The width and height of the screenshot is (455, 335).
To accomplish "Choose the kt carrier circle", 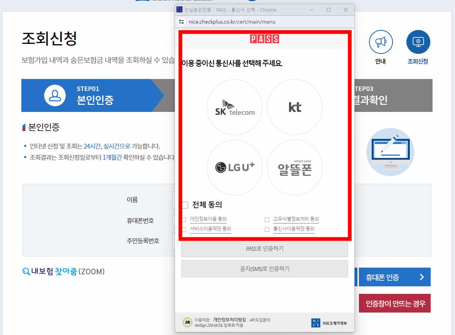I will (x=295, y=107).
